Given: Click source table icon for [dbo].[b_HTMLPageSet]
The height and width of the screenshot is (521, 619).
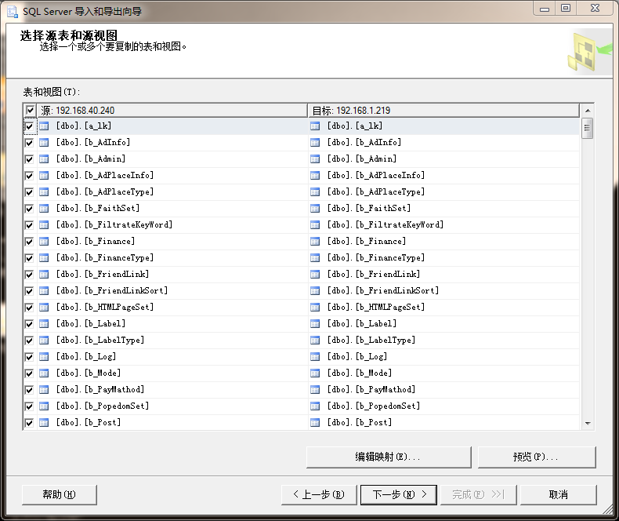Looking at the screenshot, I should click(44, 307).
